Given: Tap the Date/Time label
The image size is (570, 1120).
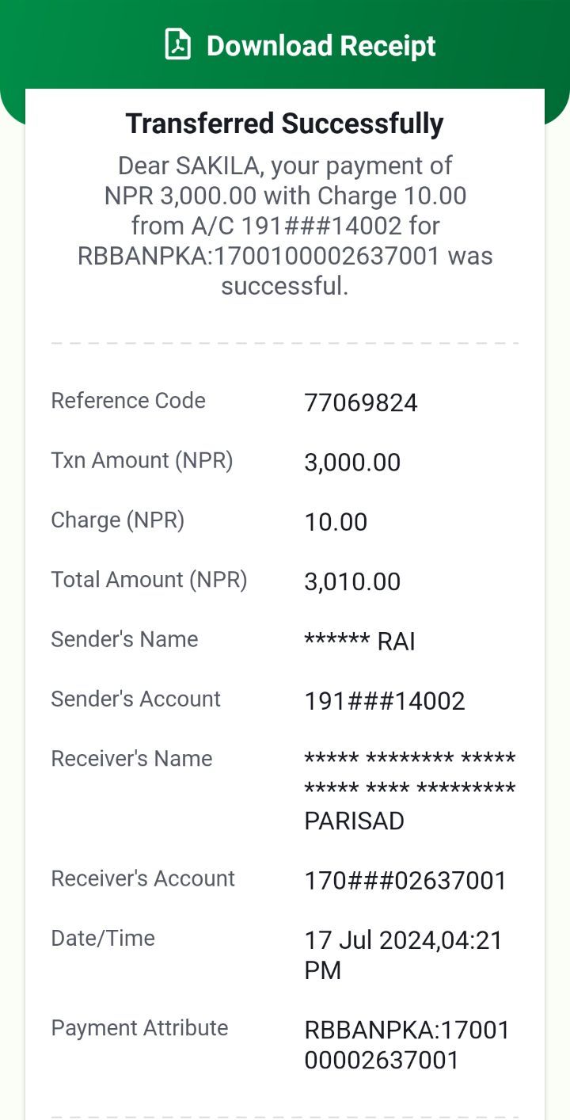Looking at the screenshot, I should 103,939.
